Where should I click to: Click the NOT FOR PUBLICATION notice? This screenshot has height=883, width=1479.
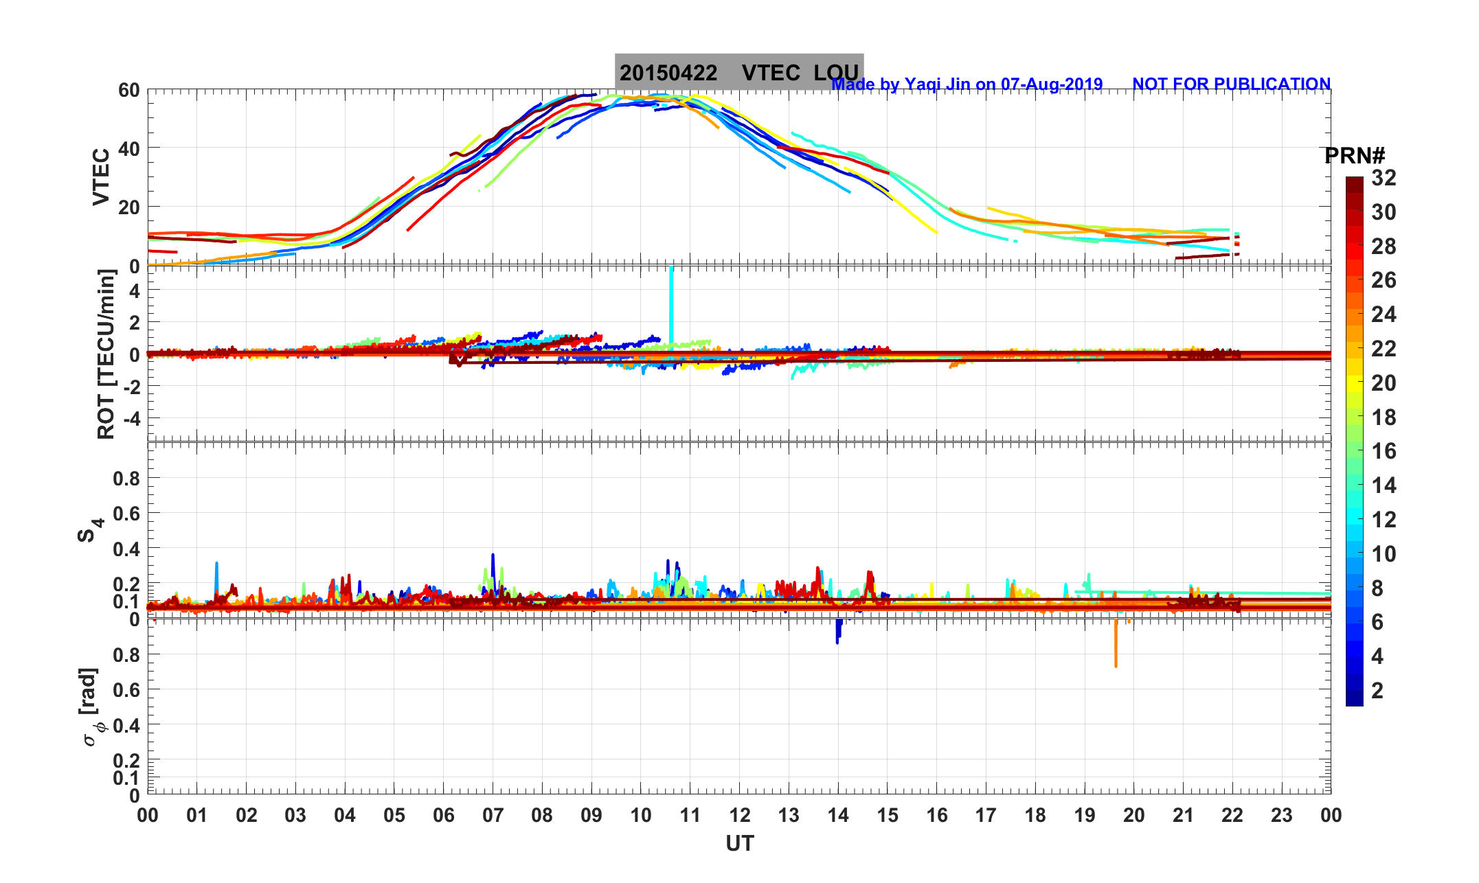click(1231, 84)
